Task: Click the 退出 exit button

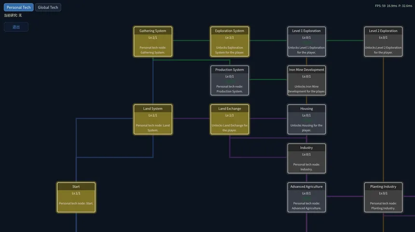Action: pos(16,27)
